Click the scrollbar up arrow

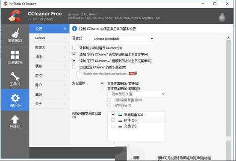pos(228,38)
